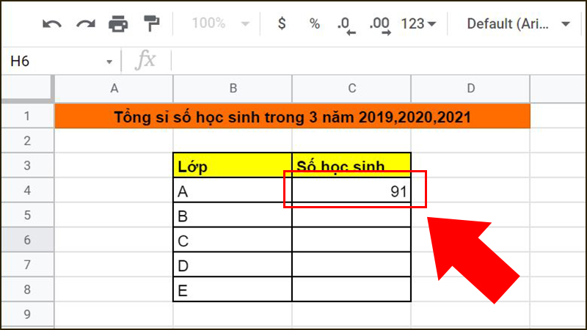This screenshot has width=587, height=330.
Task: Click the Print icon
Action: [118, 24]
